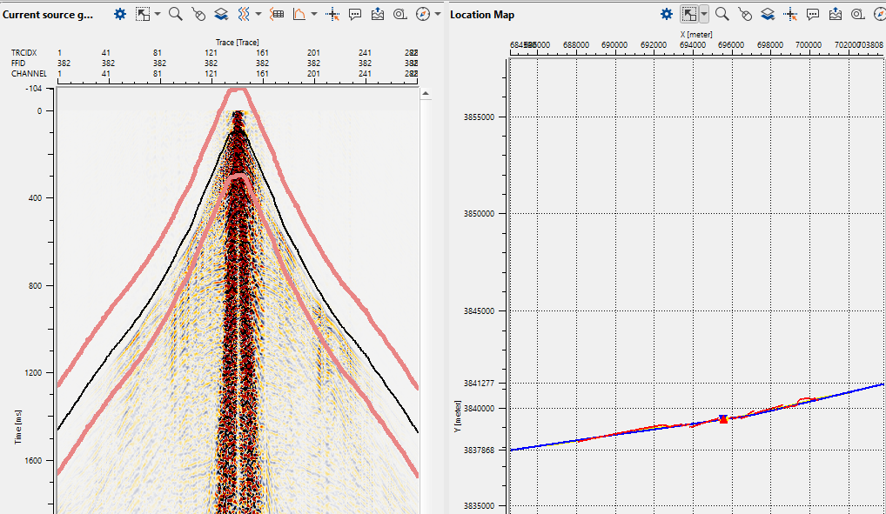Click the magnifier zoom tool in the gather panel

(x=175, y=14)
